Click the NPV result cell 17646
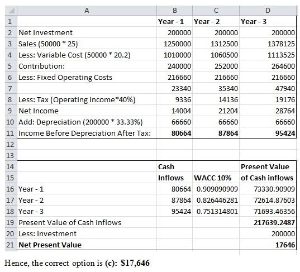This screenshot has height=272, width=300. [268, 245]
